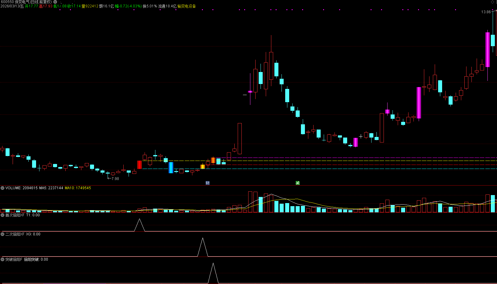Screen dimensions: 497x284
Task: Click the 财 financial info marker
Action: click(x=207, y=183)
